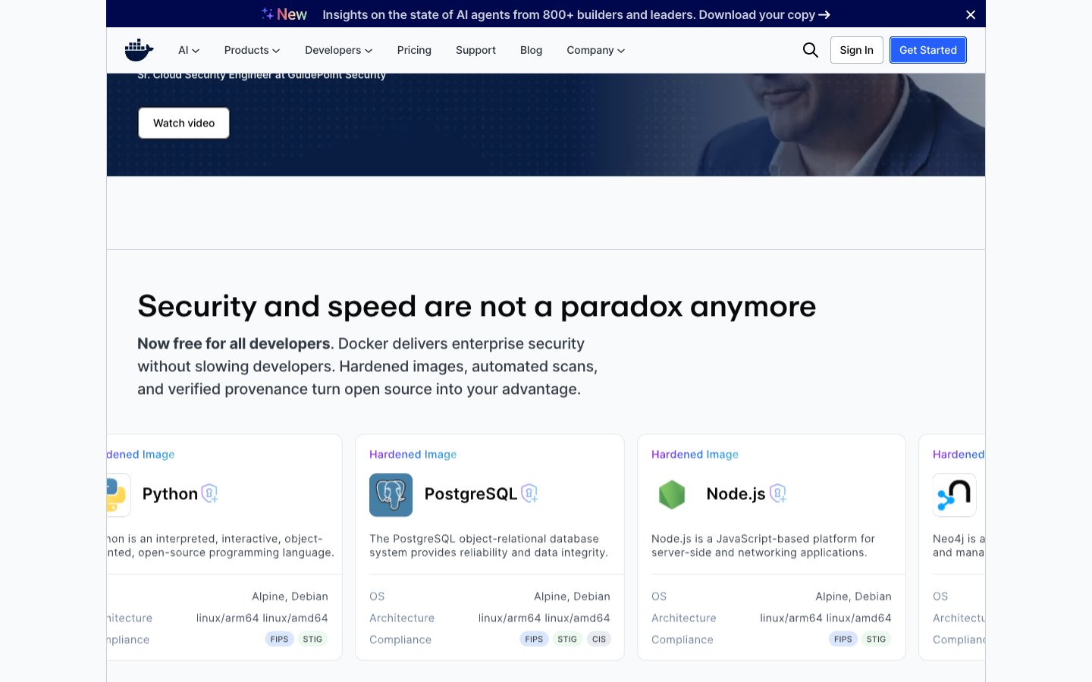This screenshot has width=1092, height=682.
Task: Click the Node.js green hexagon logo
Action: coord(672,495)
